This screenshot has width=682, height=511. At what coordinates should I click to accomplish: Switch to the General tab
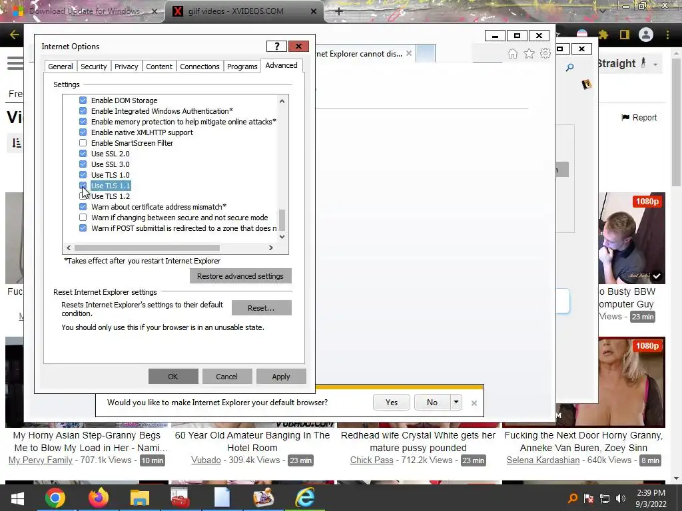point(61,67)
